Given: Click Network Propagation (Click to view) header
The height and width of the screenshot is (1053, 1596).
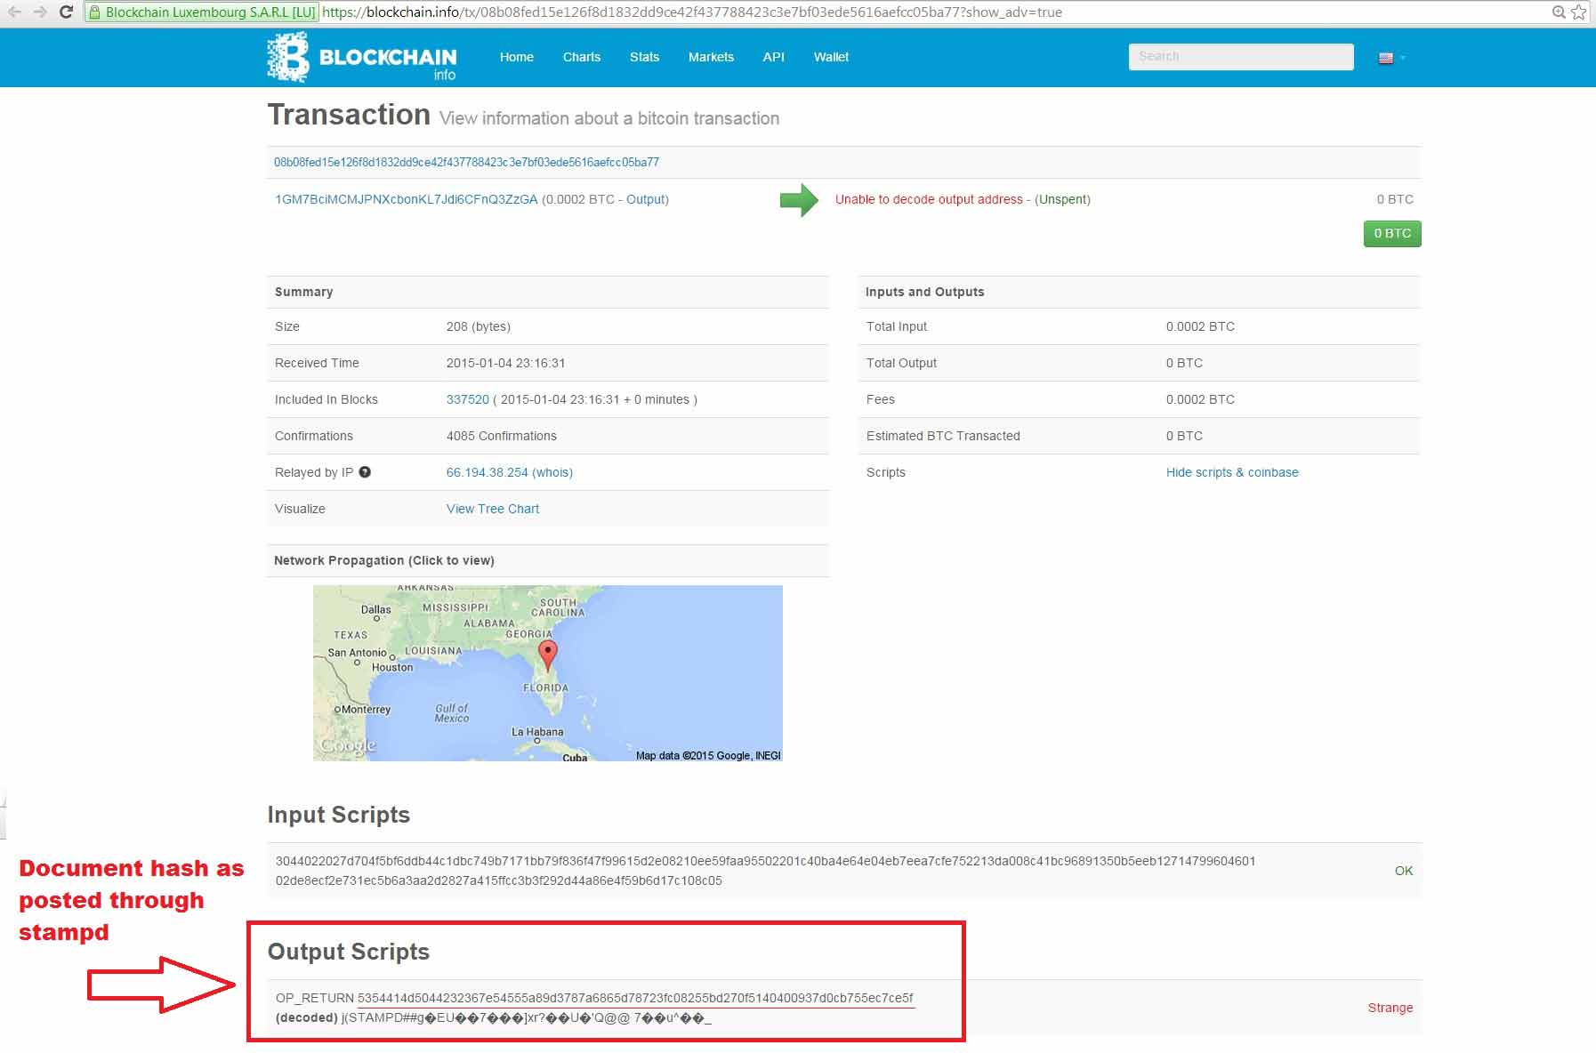Looking at the screenshot, I should pos(384,560).
